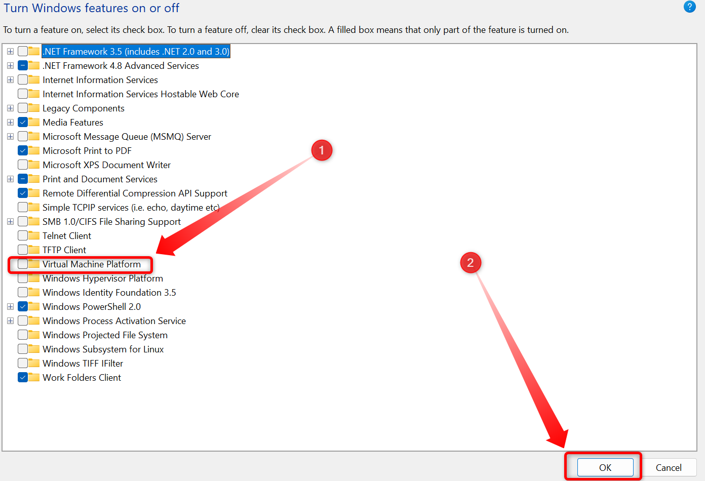Viewport: 705px width, 481px height.
Task: Check the Windows Hypervisor Platform box
Action: (23, 278)
